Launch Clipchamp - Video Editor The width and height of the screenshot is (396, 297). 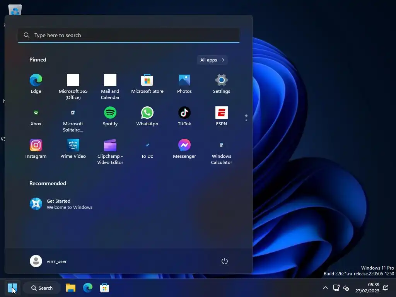(110, 152)
